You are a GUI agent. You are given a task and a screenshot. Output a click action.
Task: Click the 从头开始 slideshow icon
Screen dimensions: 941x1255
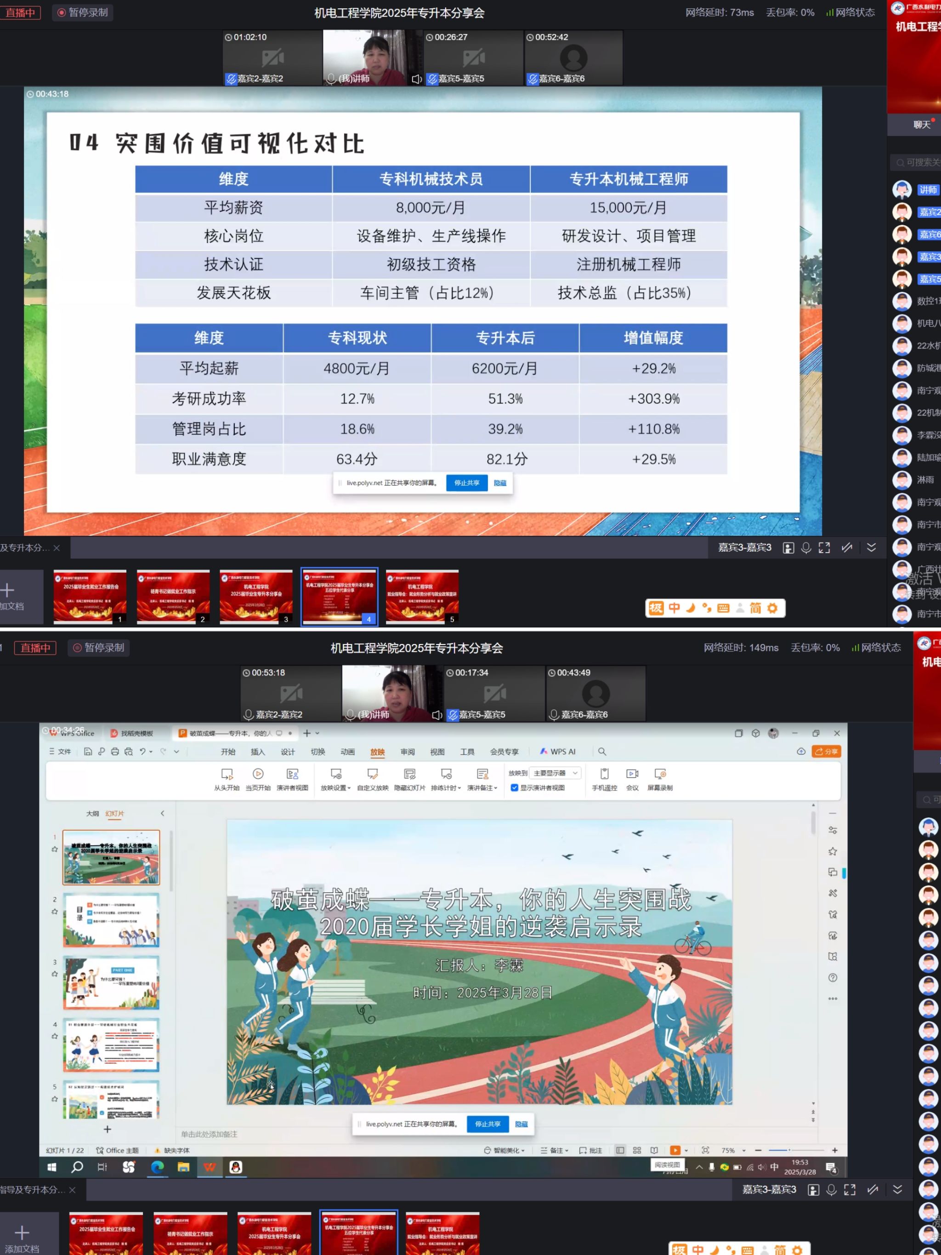[227, 774]
